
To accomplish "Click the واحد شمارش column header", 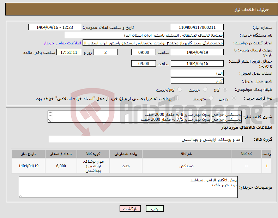I will point(126,154).
